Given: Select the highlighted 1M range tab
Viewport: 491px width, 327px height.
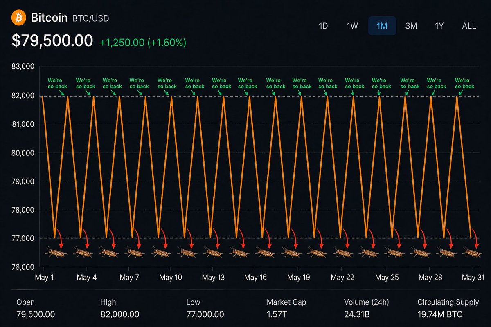Looking at the screenshot, I should pyautogui.click(x=382, y=26).
